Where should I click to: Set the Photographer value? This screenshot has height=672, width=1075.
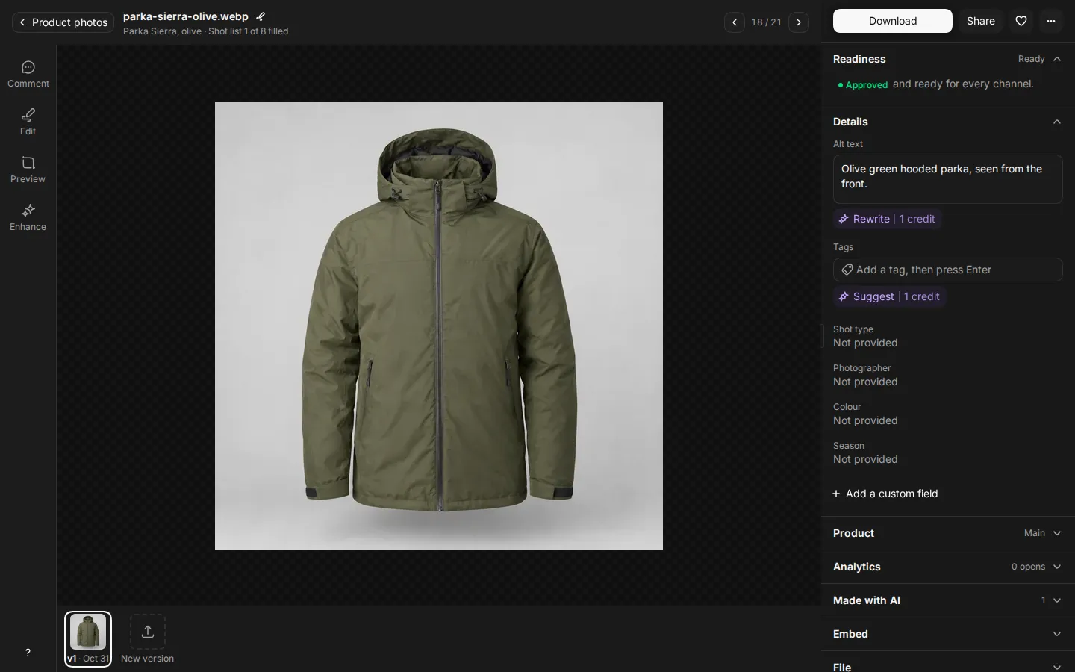[x=865, y=382]
